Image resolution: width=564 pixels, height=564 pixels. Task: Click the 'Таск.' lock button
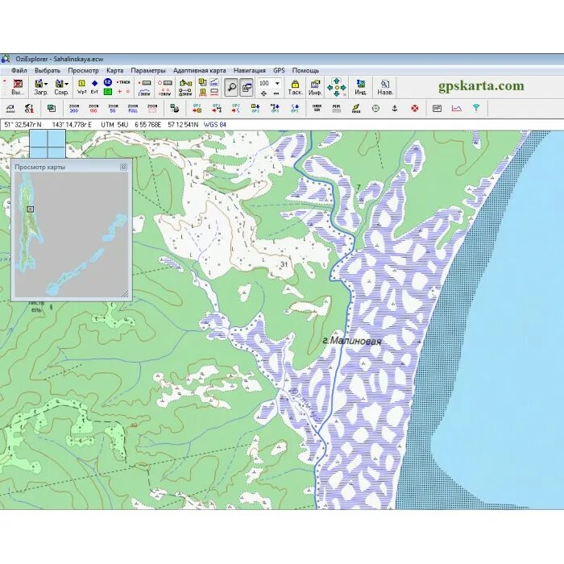(x=295, y=87)
